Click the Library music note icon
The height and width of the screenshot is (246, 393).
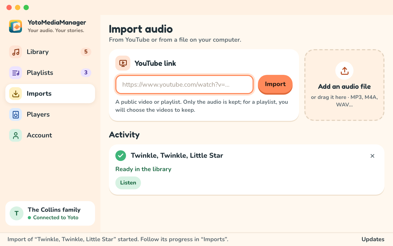(x=15, y=52)
